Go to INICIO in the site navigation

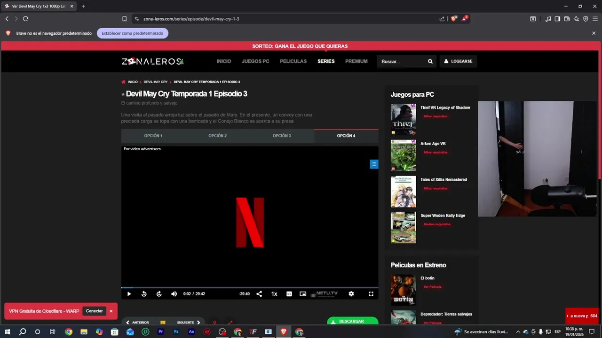224,61
